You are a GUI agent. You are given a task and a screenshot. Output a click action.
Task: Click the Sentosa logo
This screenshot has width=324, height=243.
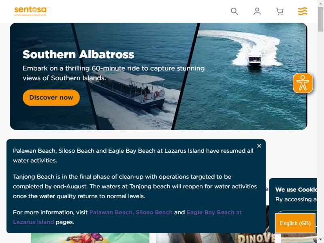point(31,11)
